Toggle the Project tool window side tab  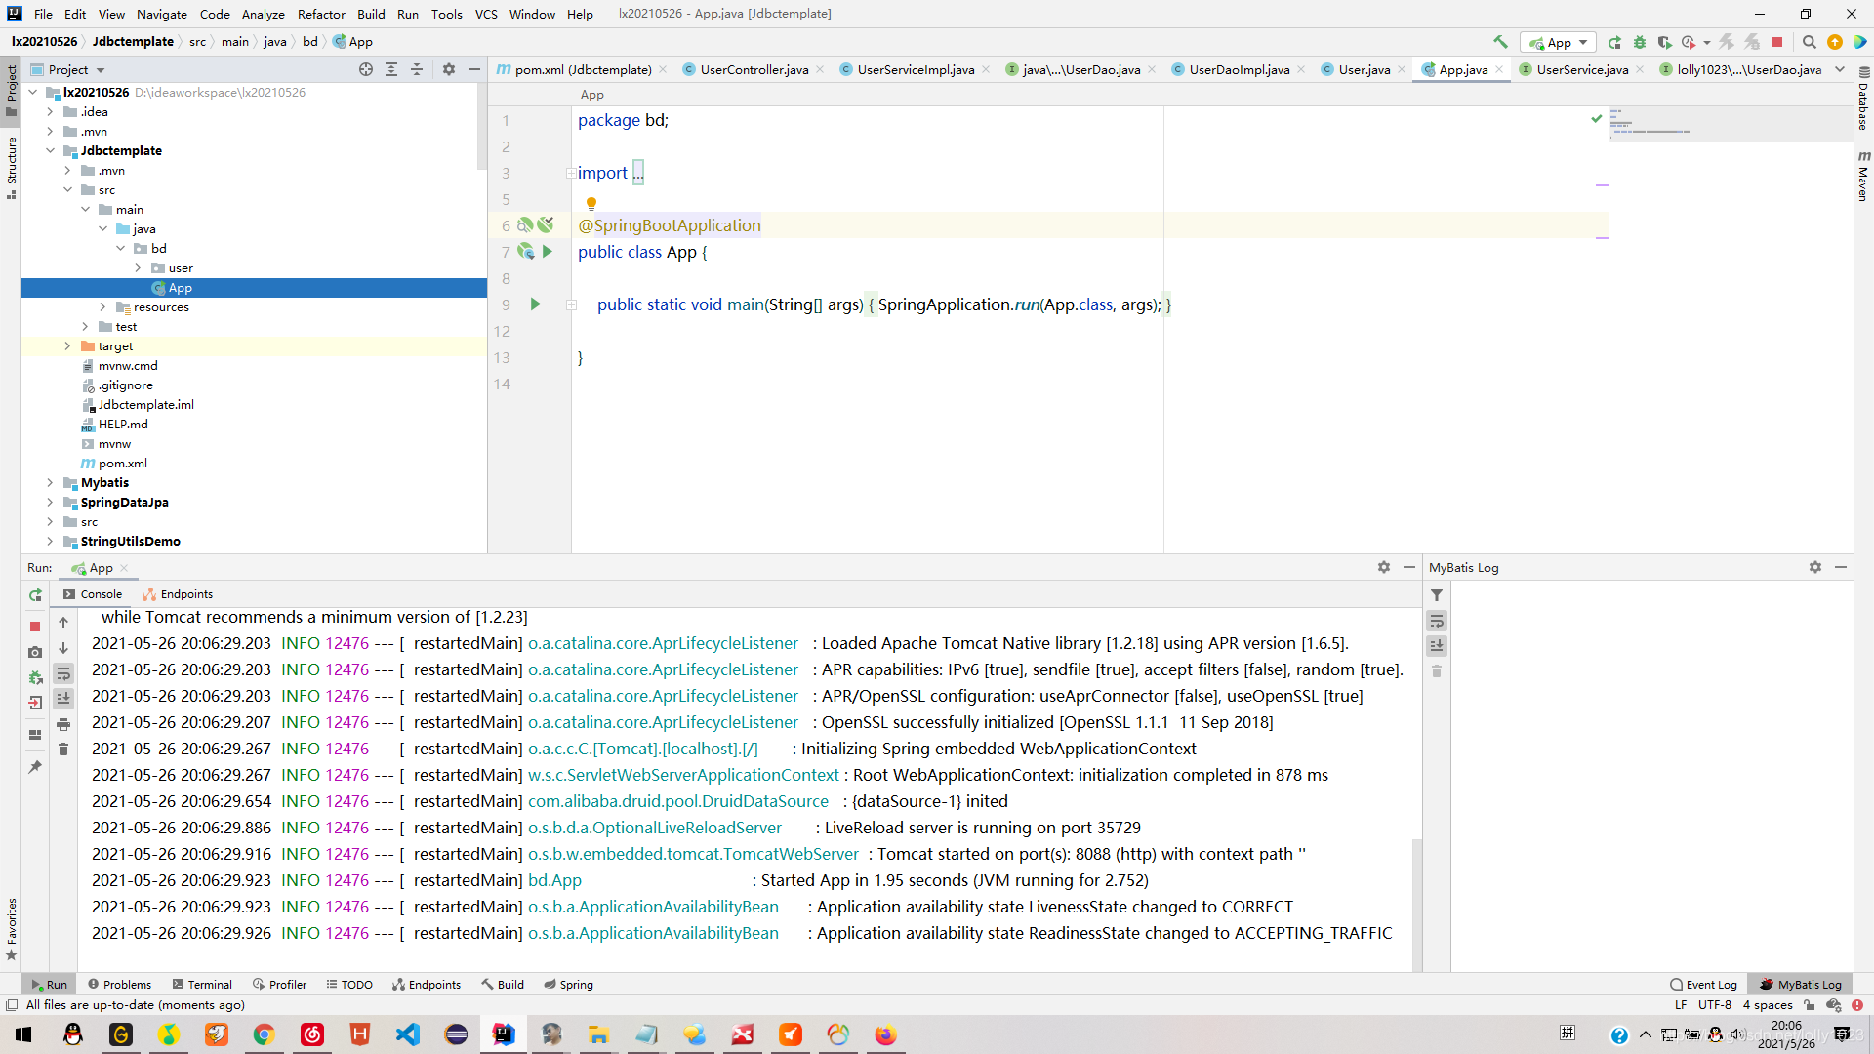pyautogui.click(x=11, y=90)
